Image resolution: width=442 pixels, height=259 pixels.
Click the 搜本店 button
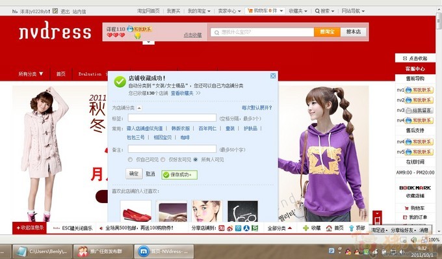[354, 32]
